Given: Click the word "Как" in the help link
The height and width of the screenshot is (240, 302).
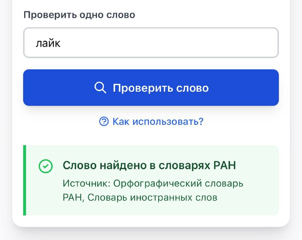Looking at the screenshot, I should 120,122.
